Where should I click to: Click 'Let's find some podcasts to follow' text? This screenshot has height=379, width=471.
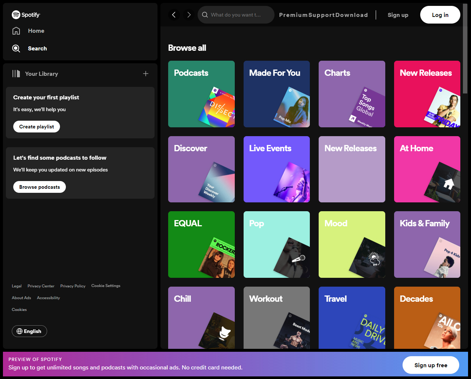(60, 158)
